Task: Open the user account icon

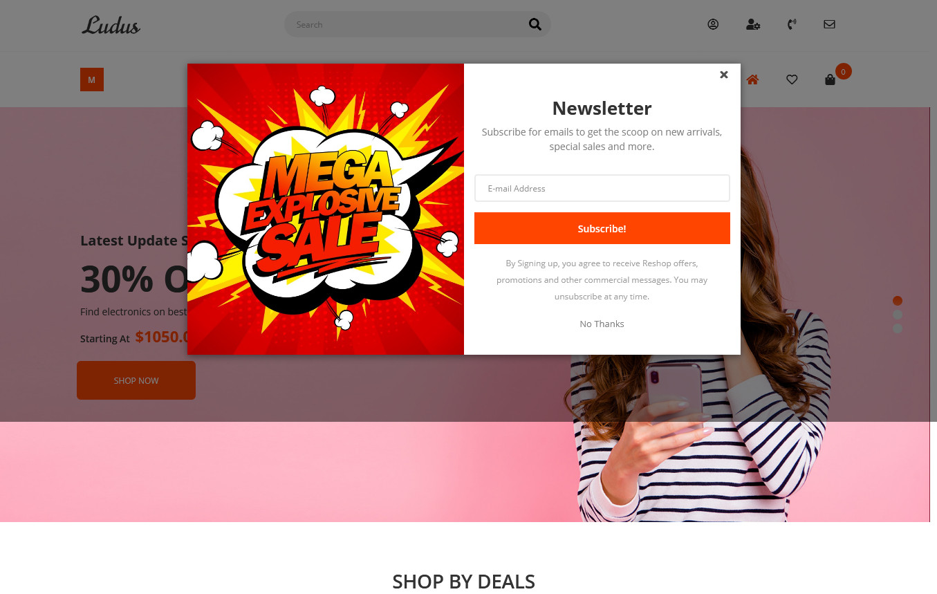Action: (713, 24)
